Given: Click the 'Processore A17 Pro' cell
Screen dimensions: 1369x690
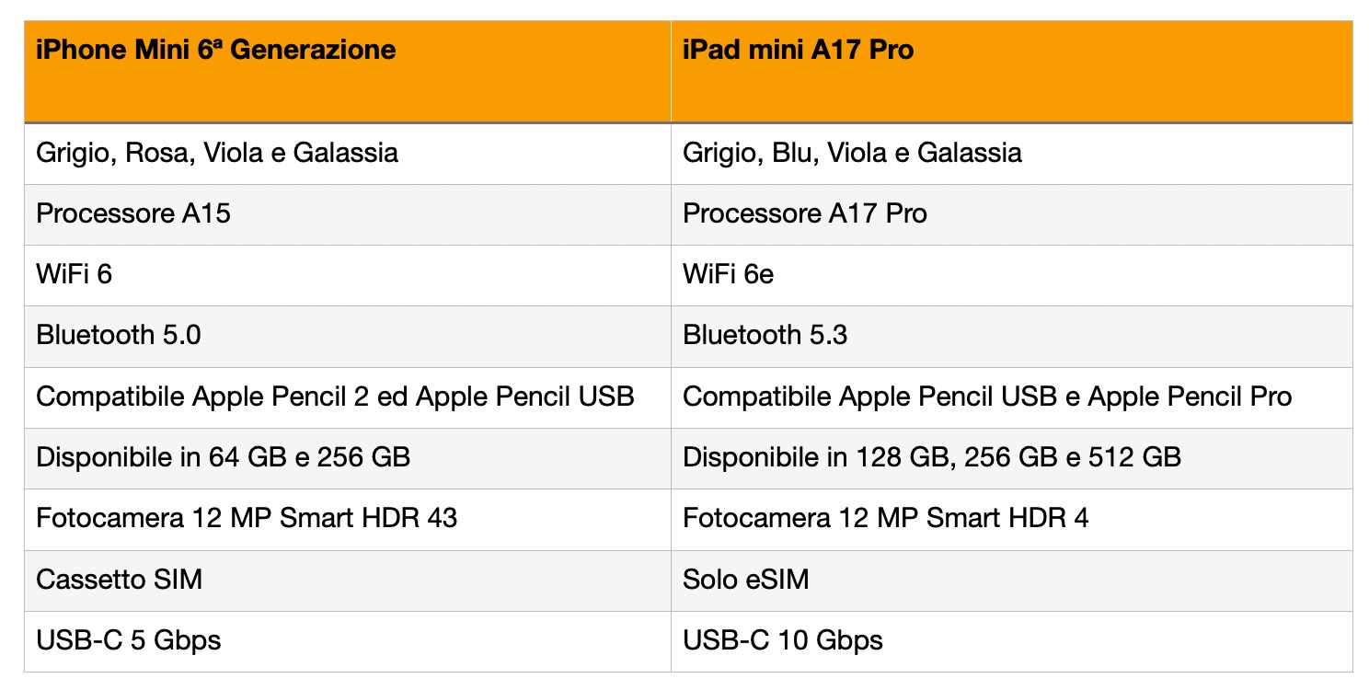Looking at the screenshot, I should coord(805,213).
